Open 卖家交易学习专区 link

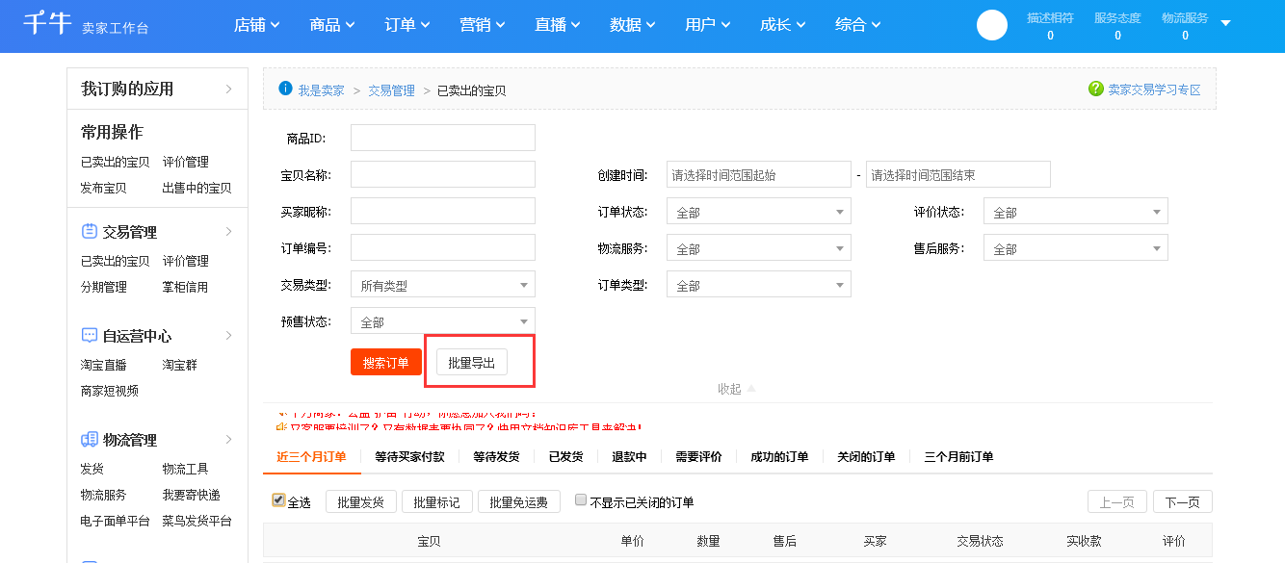[x=1154, y=90]
